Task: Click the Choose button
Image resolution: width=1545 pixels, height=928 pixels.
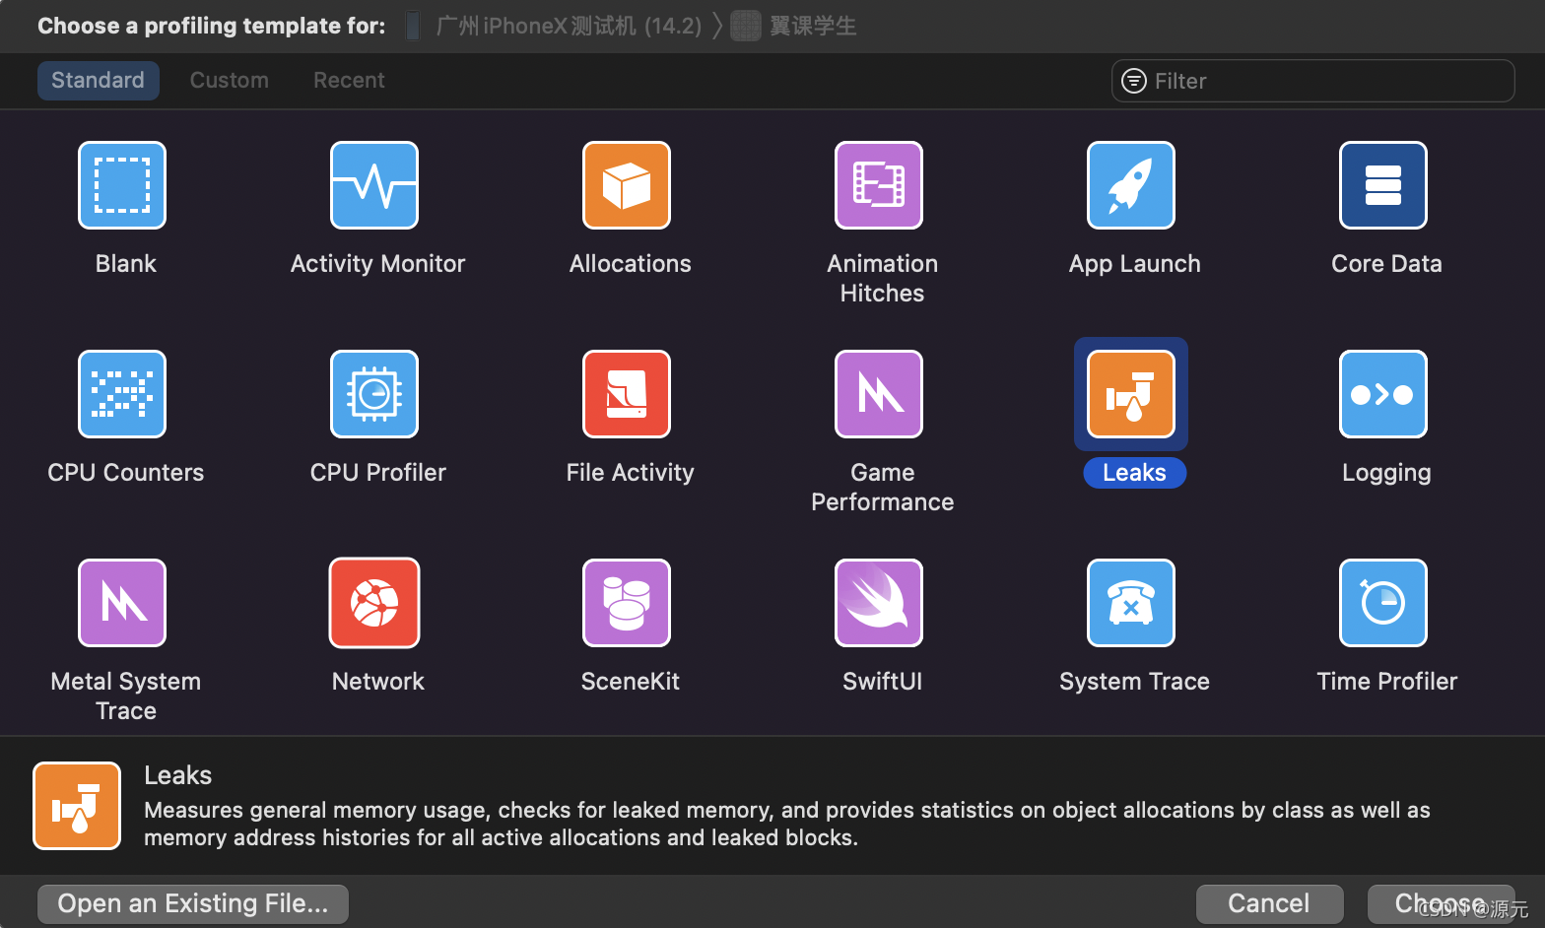Action: (1441, 903)
